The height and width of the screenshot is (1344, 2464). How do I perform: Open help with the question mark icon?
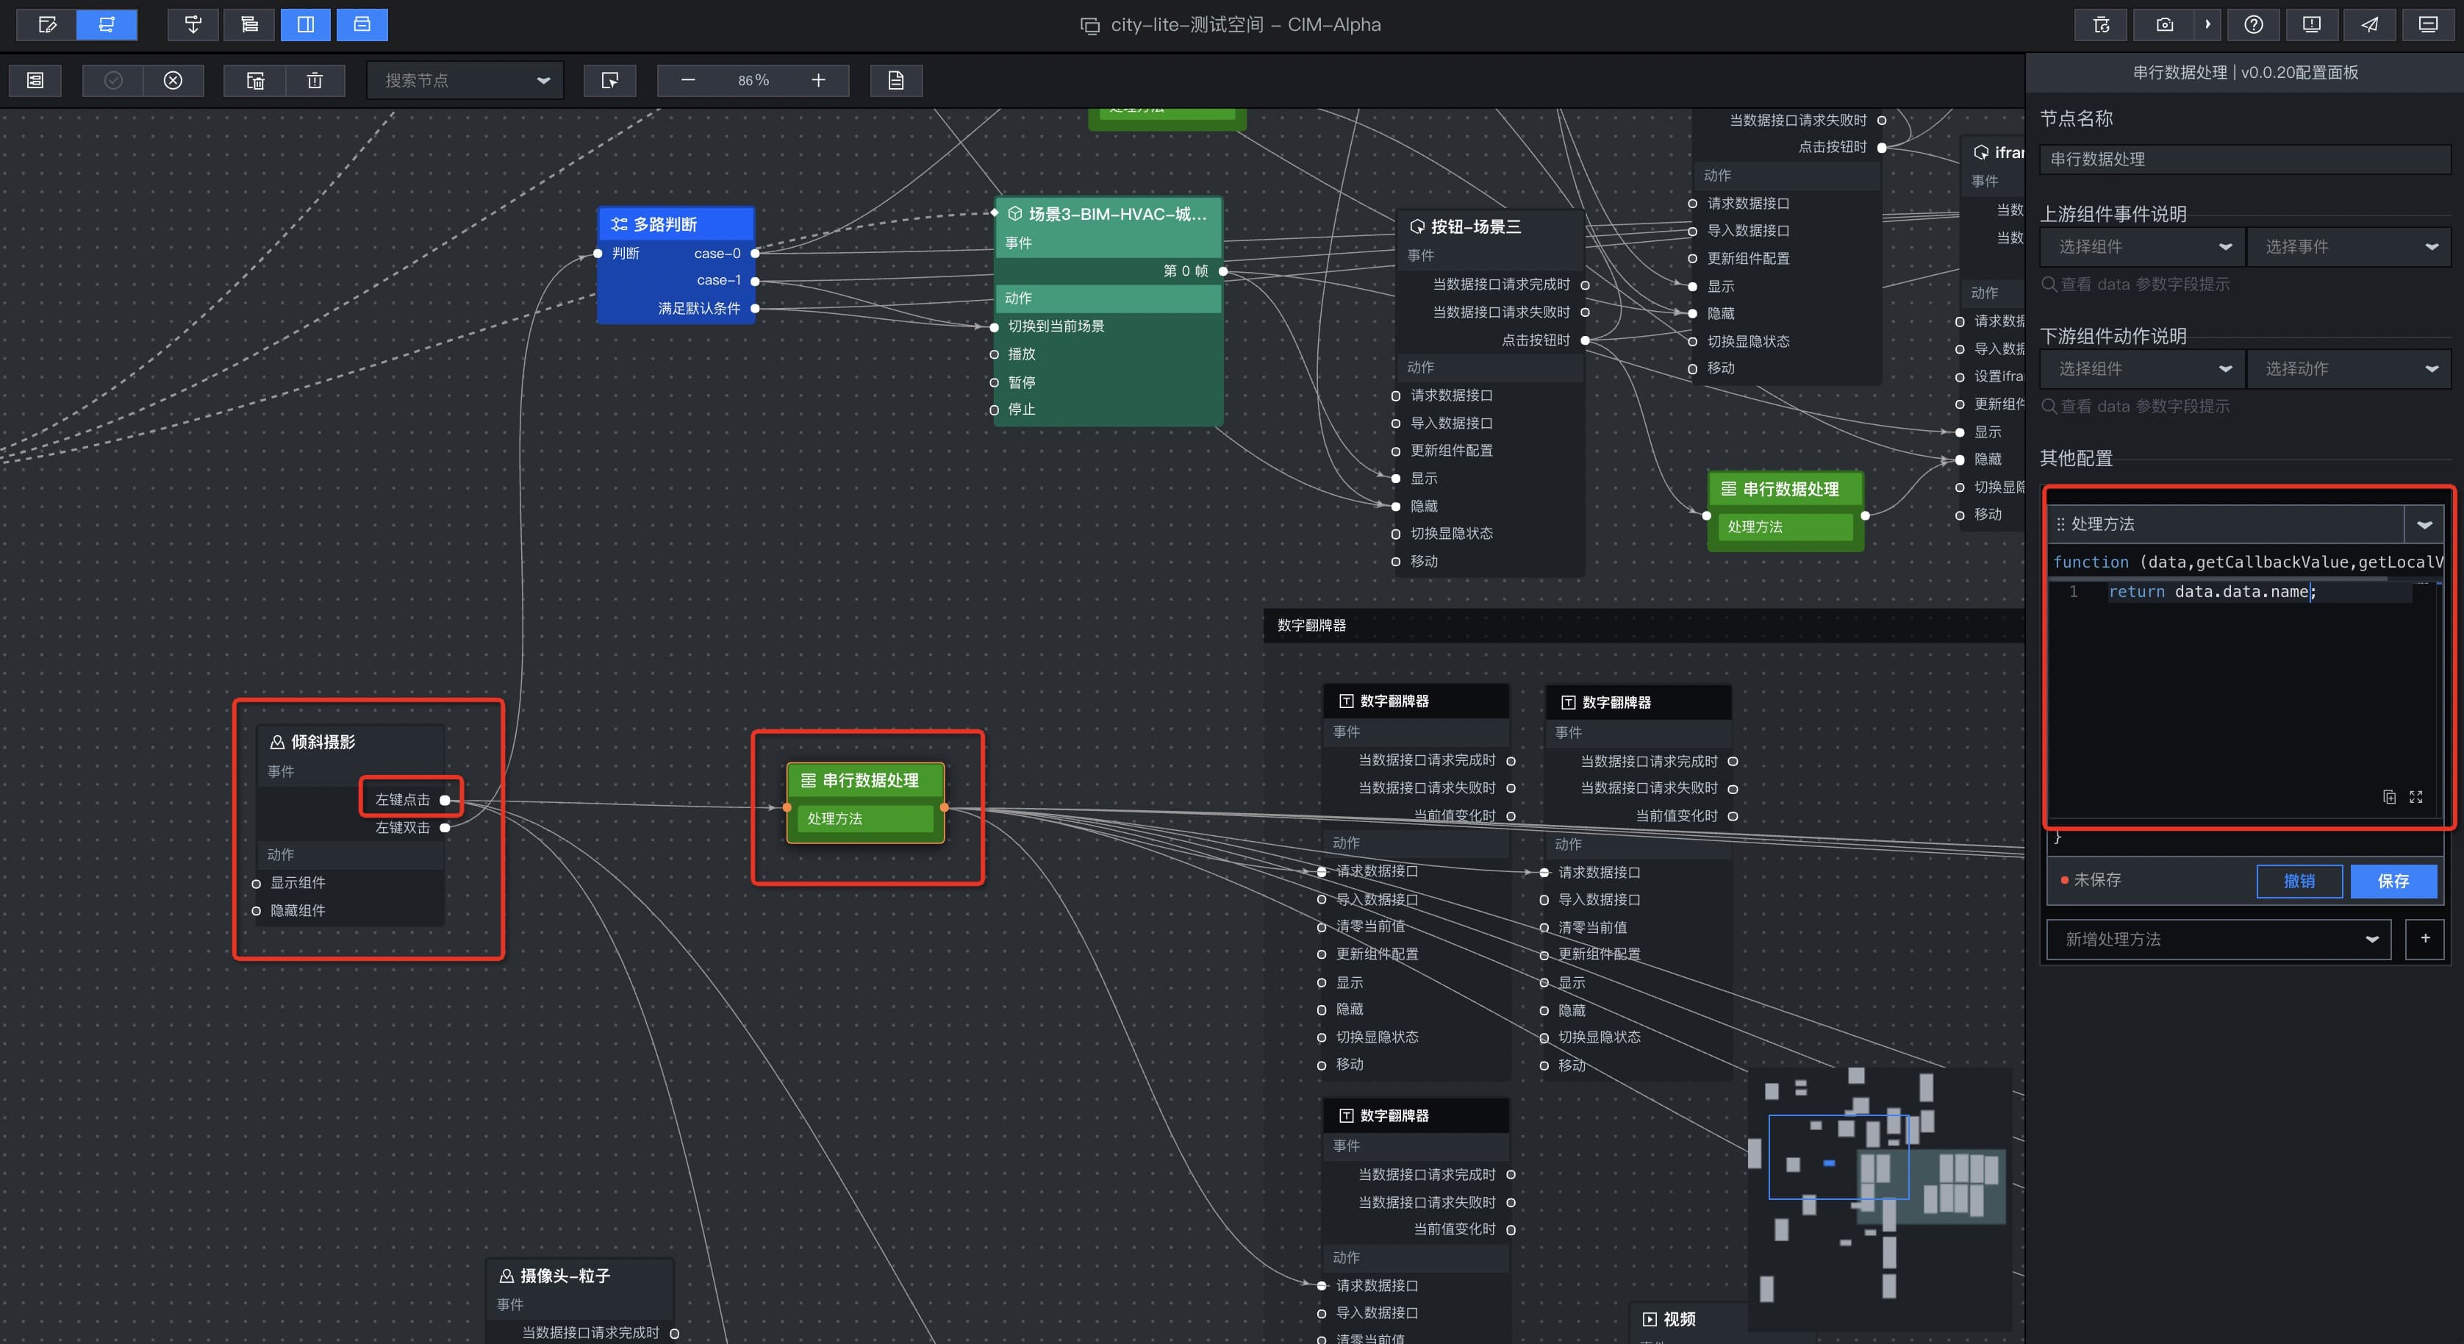pos(2252,25)
